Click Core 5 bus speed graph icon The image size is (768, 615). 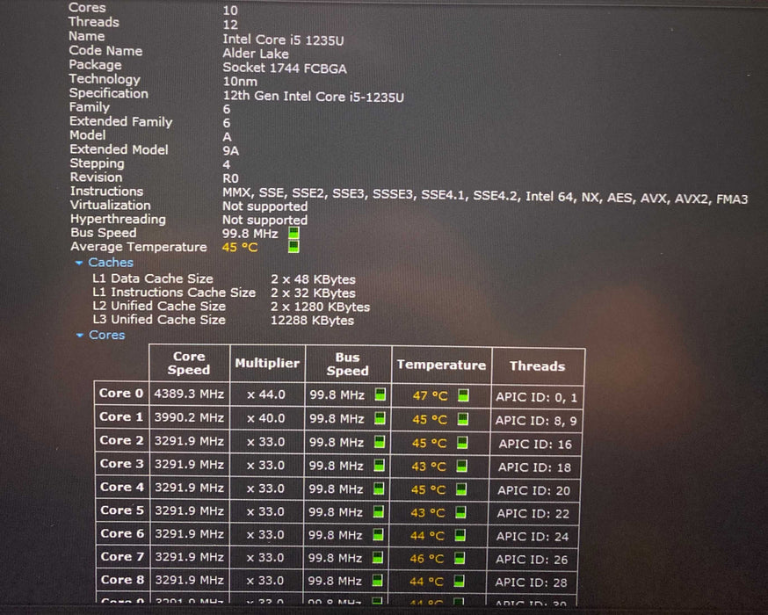click(378, 511)
